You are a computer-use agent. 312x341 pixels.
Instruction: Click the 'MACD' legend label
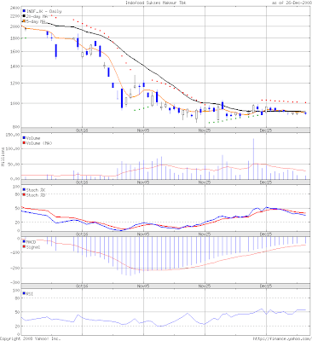[x=31, y=242]
